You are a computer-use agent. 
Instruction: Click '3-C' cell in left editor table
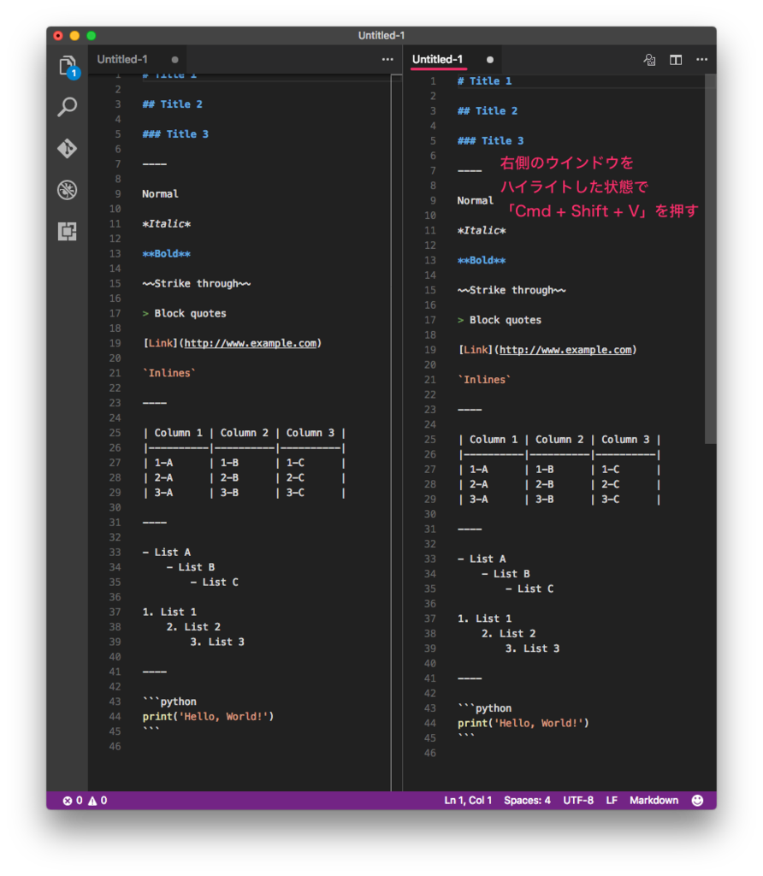point(295,493)
